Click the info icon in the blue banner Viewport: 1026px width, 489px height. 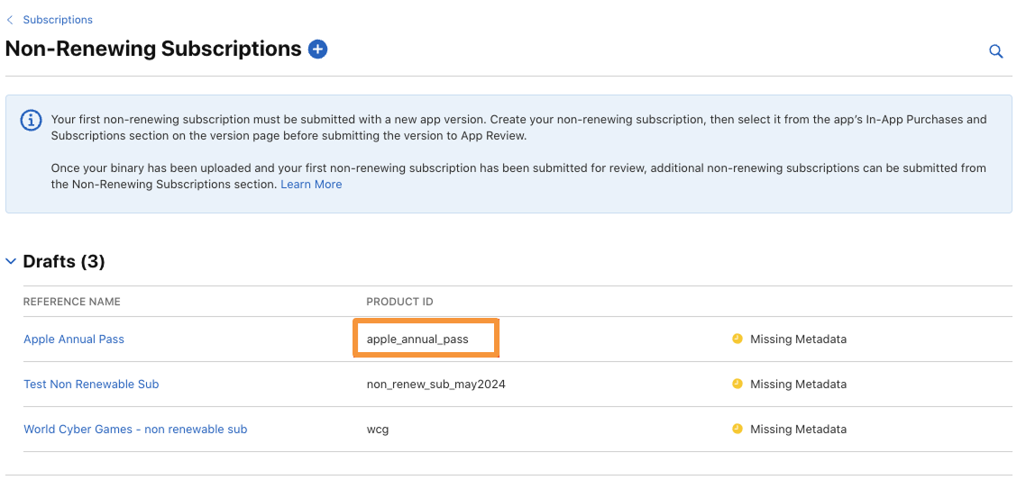[x=32, y=121]
